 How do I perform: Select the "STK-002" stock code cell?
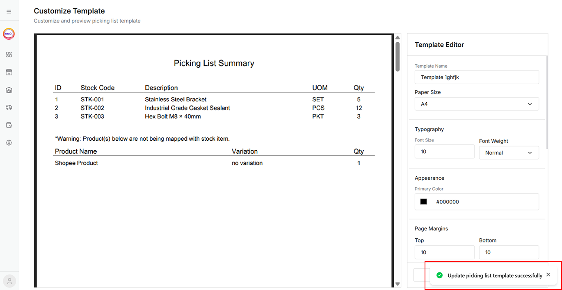[x=92, y=108]
